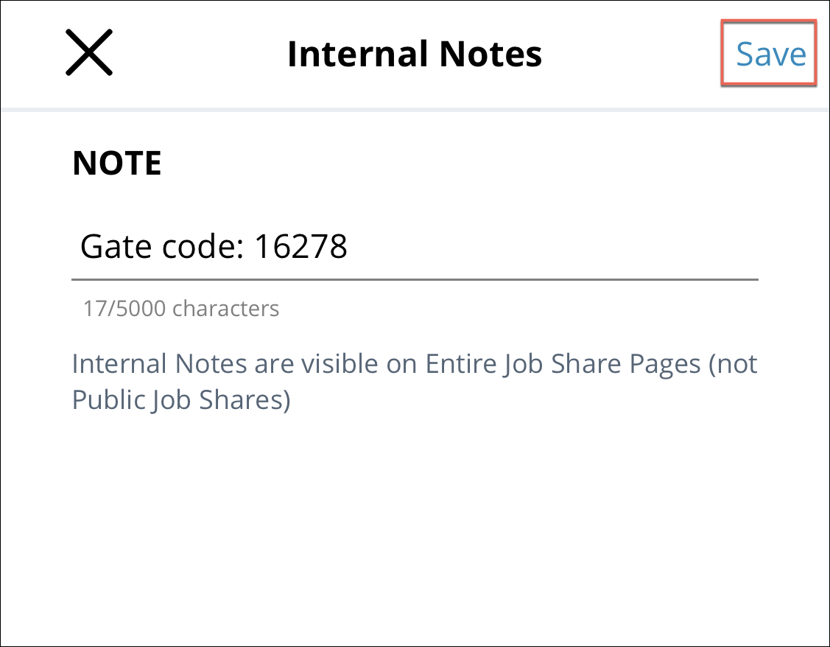Click the underline beneath the note field
Viewport: 830px width, 647px height.
tap(414, 280)
